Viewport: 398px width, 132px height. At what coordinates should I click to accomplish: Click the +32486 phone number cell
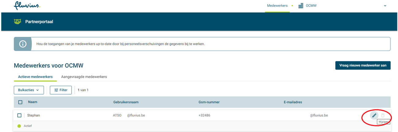tap(204, 115)
